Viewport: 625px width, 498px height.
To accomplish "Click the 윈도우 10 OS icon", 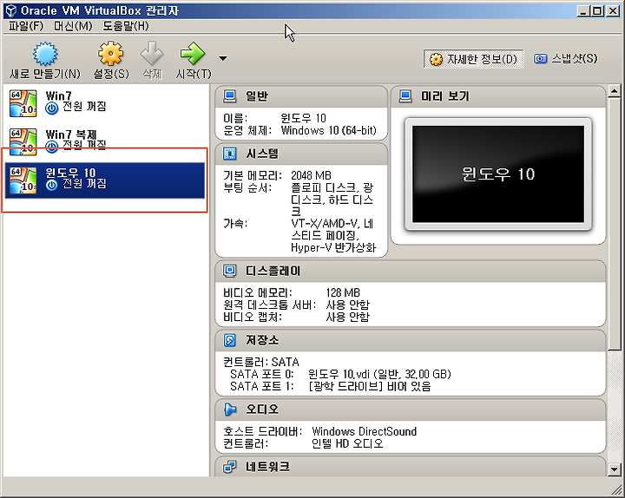I will (x=23, y=180).
